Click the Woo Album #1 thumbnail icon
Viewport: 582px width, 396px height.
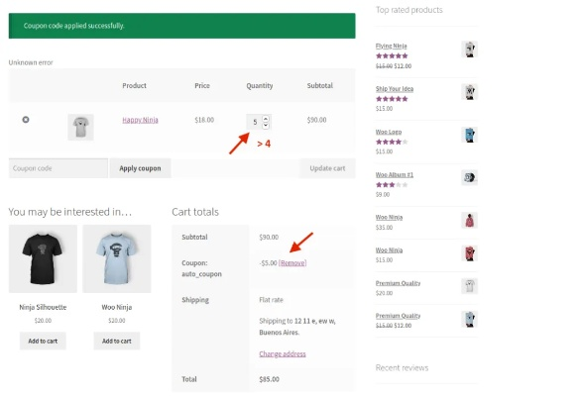(x=470, y=177)
